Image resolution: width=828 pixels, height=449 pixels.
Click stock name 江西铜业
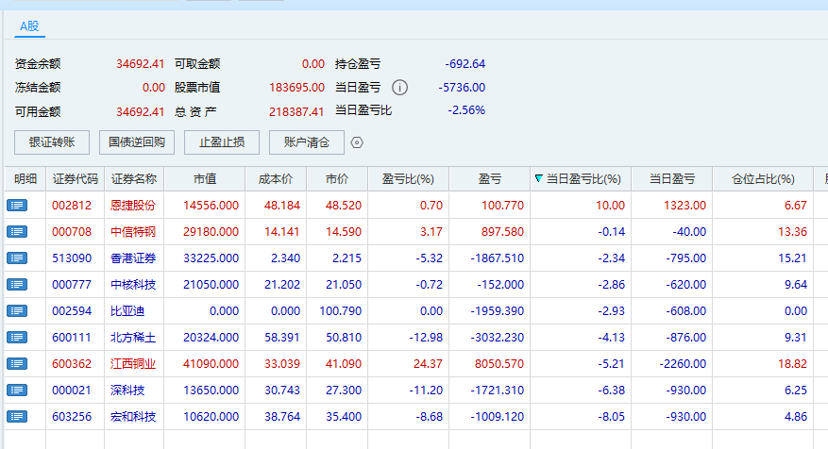pyautogui.click(x=133, y=363)
